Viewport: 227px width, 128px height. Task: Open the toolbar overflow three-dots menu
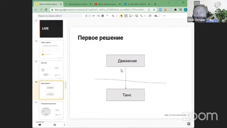(x=164, y=16)
